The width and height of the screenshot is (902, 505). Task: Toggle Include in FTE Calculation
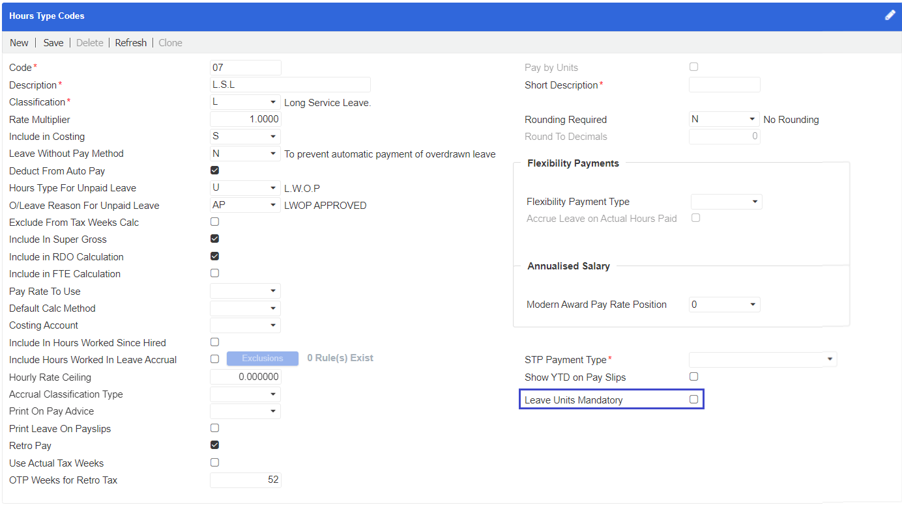[214, 273]
